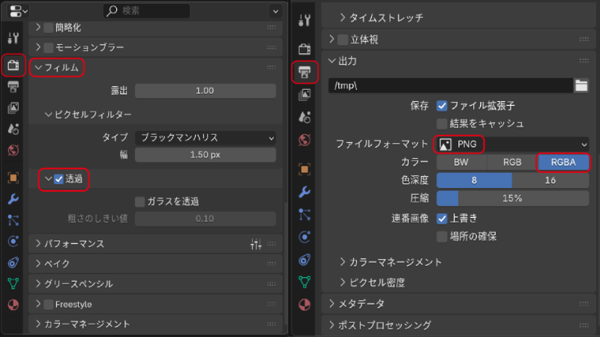This screenshot has height=337, width=600.
Task: Open Scene properties tab in right panel
Action: [x=304, y=118]
